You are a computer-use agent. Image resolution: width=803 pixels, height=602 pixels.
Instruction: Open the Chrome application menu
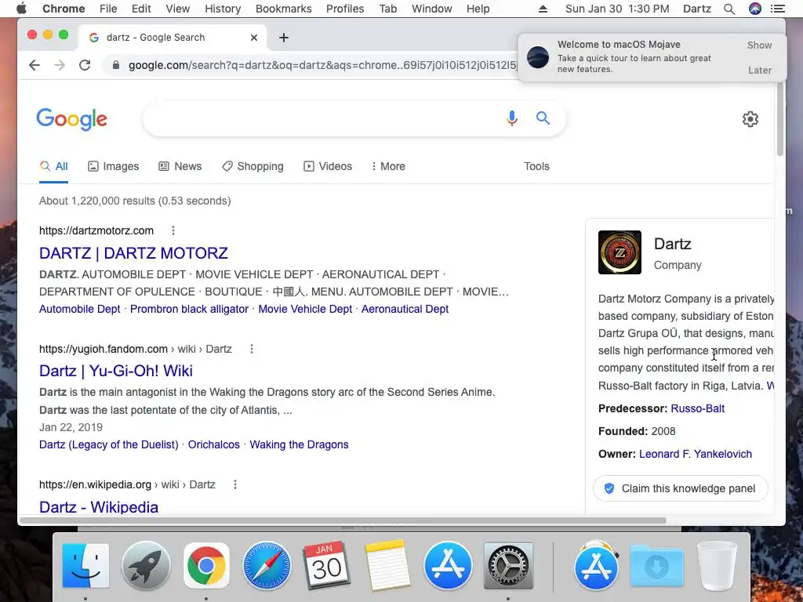click(64, 9)
